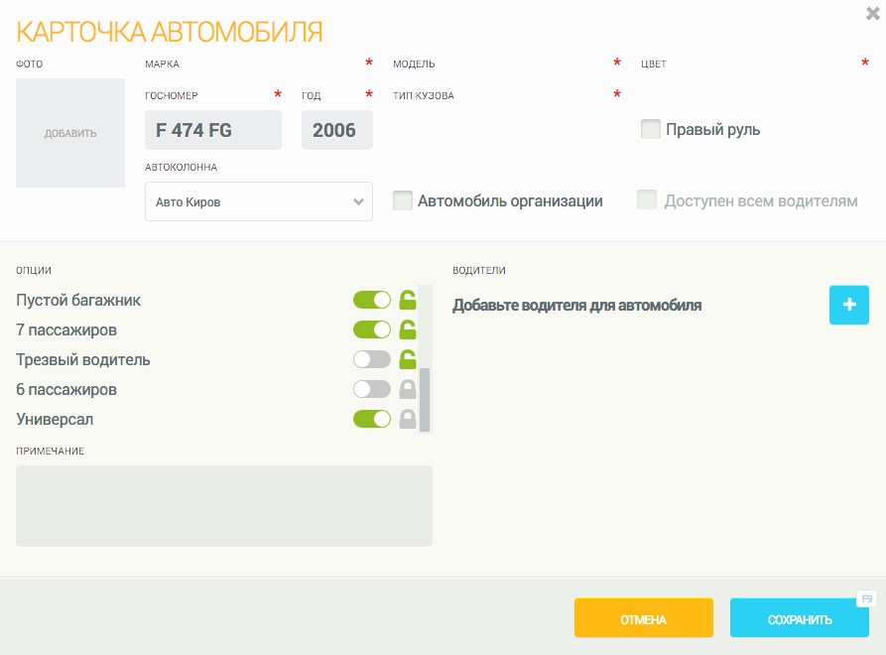
Task: Close the car card dialog
Action: click(873, 13)
